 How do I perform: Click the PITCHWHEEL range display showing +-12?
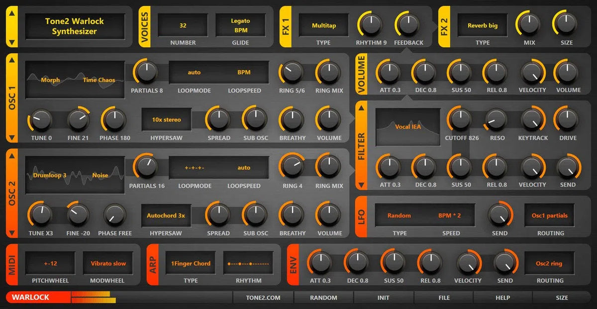click(x=50, y=264)
